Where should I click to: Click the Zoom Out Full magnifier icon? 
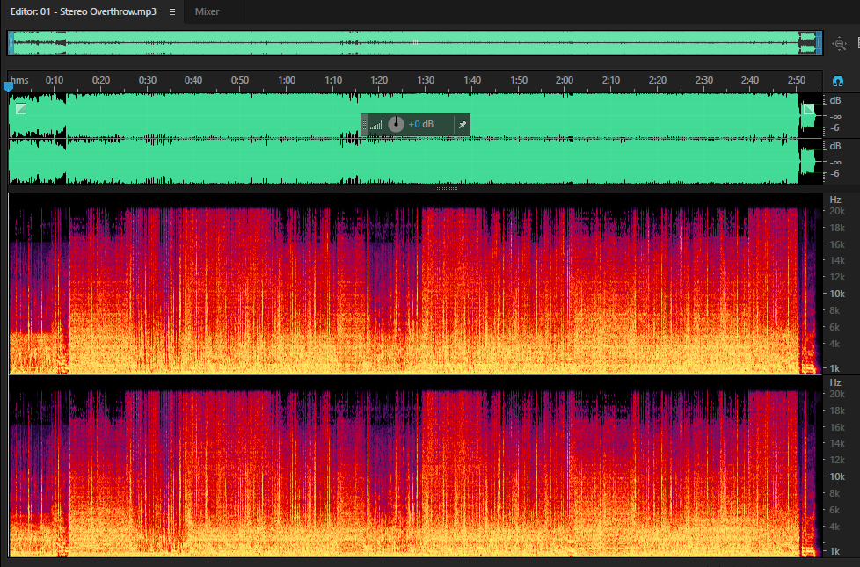click(x=840, y=44)
